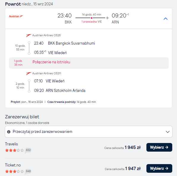Click the Ticket.no star rating
The image size is (177, 176).
pyautogui.click(x=15, y=172)
